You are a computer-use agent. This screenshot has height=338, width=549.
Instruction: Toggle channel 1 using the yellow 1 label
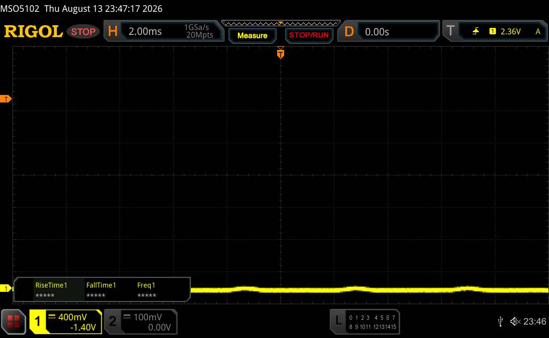click(38, 321)
